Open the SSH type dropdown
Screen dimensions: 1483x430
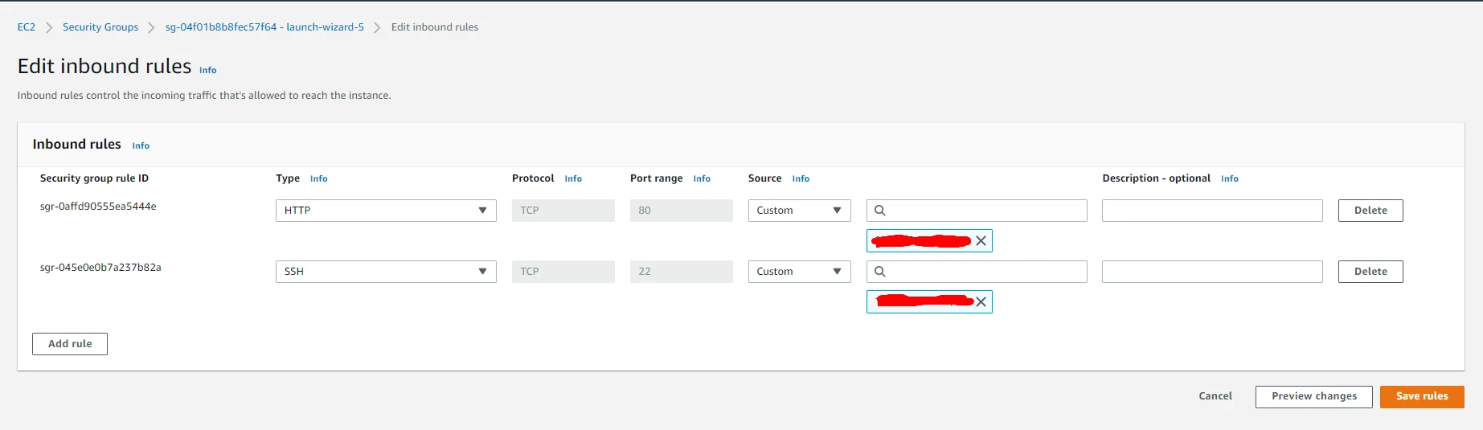click(386, 272)
